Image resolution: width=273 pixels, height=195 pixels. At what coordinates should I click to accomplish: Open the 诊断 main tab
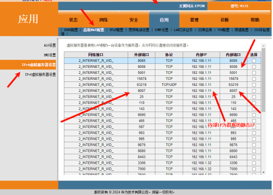(225, 20)
